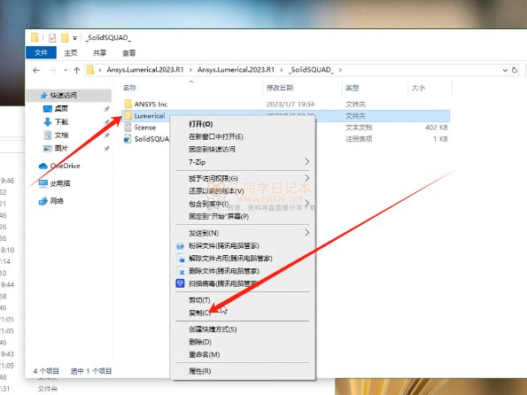Viewport: 527px width, 395px height.
Task: Sort by 大小 column header
Action: pos(418,88)
